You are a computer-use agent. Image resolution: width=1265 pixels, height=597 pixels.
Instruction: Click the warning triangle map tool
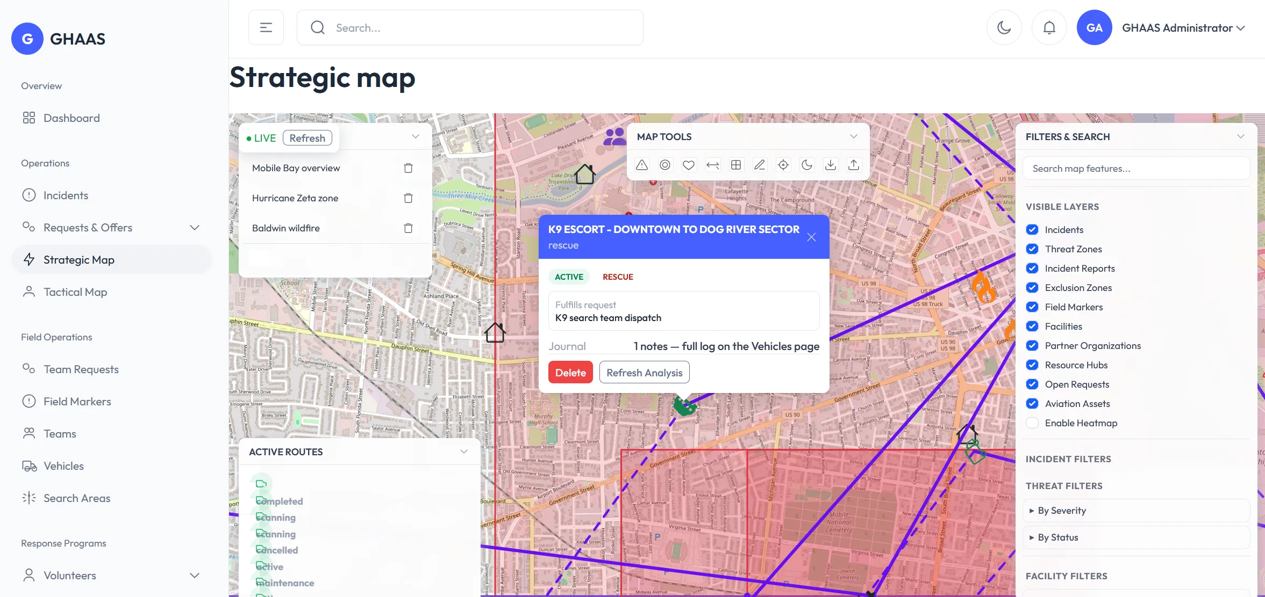tap(642, 165)
